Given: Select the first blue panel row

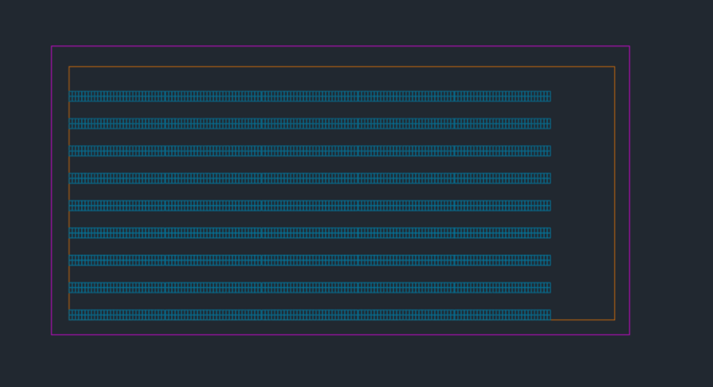Looking at the screenshot, I should point(309,96).
